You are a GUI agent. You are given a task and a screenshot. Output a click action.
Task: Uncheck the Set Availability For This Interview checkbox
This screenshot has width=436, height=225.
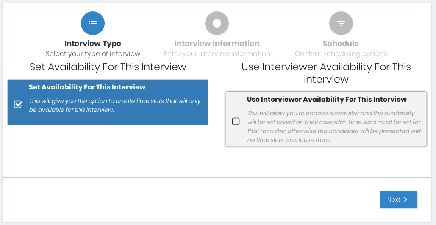(x=18, y=104)
